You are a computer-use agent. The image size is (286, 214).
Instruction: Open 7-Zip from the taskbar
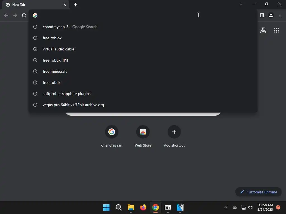pyautogui.click(x=168, y=207)
